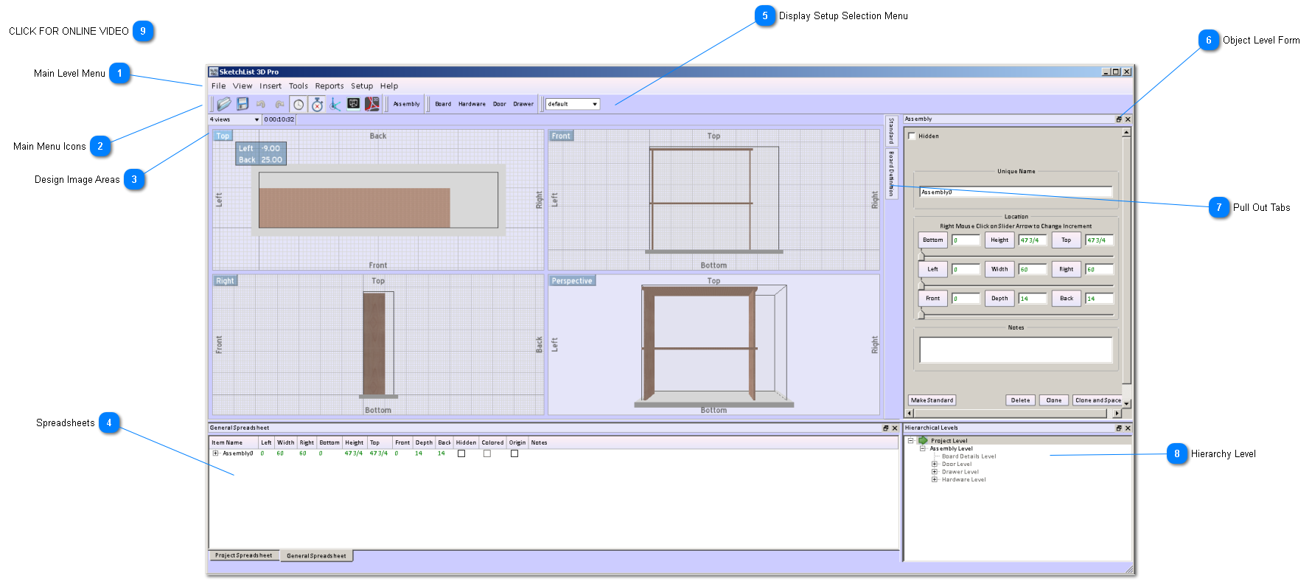Expand the Door Level node
The image size is (1312, 581).
pyautogui.click(x=935, y=465)
